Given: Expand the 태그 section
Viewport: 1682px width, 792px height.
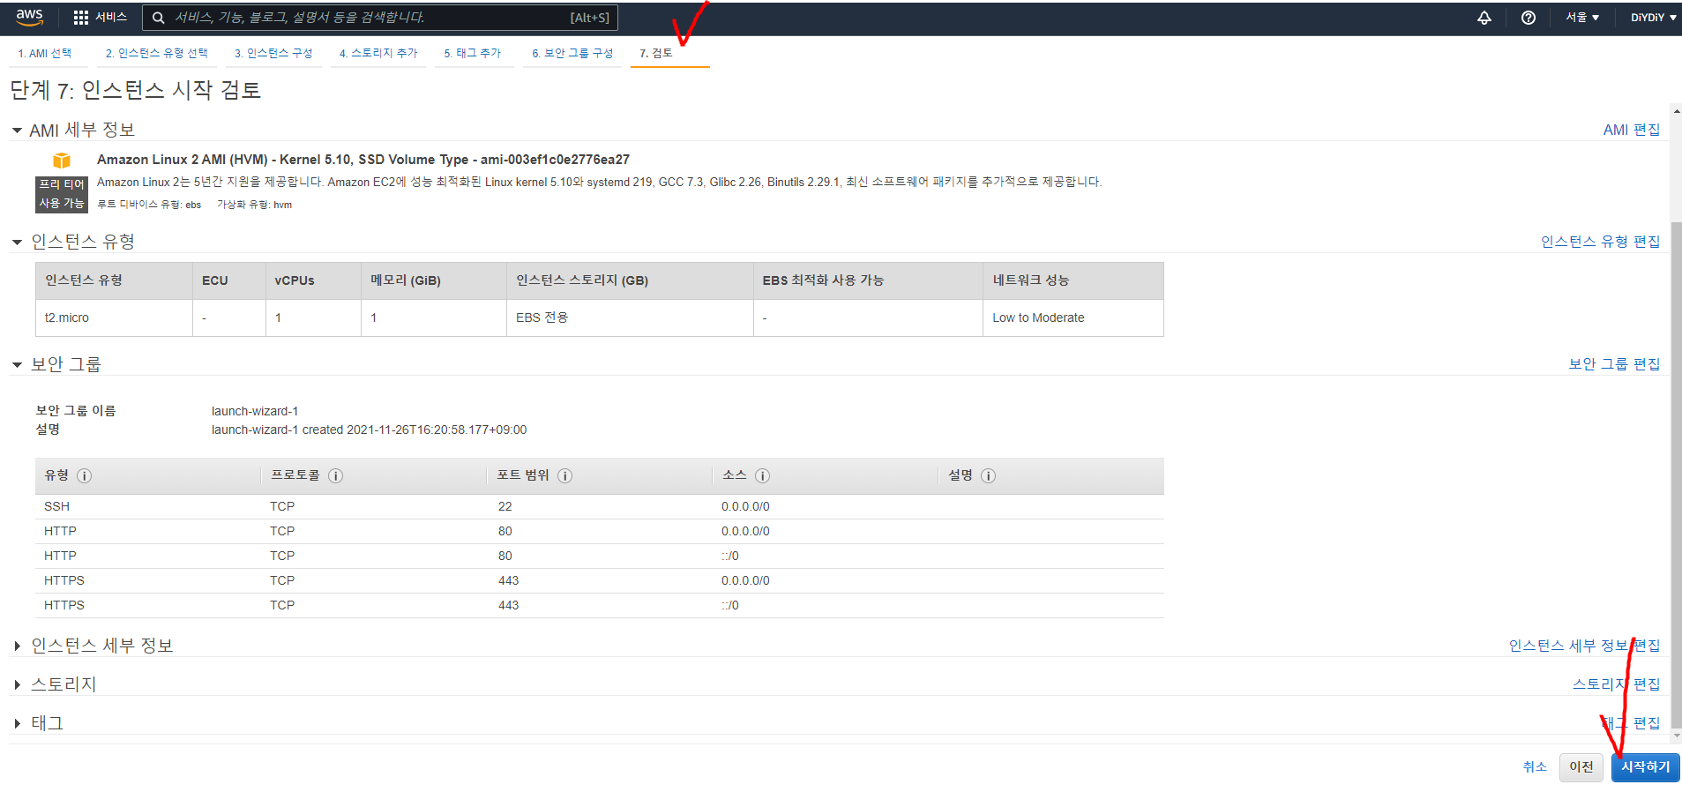Looking at the screenshot, I should click(17, 723).
